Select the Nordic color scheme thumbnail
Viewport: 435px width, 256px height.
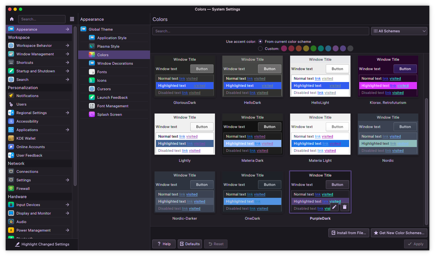(388, 134)
